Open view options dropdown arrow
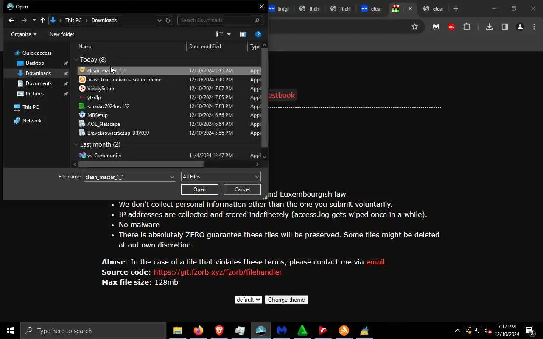 coord(229,34)
